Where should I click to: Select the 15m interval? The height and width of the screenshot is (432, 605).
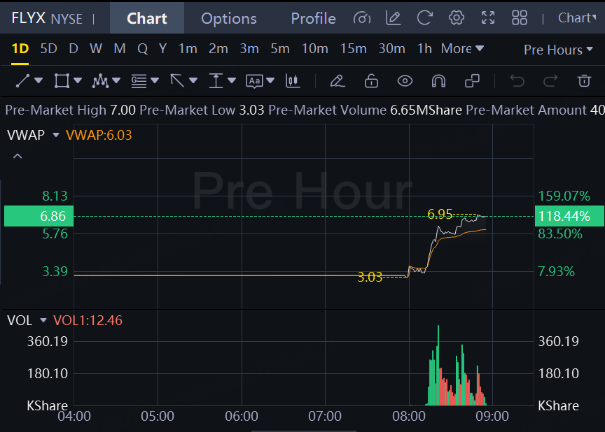pyautogui.click(x=353, y=49)
